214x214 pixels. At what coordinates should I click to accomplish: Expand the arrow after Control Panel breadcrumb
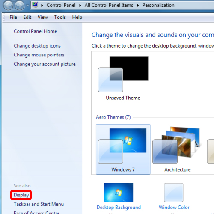pyautogui.click(x=80, y=6)
